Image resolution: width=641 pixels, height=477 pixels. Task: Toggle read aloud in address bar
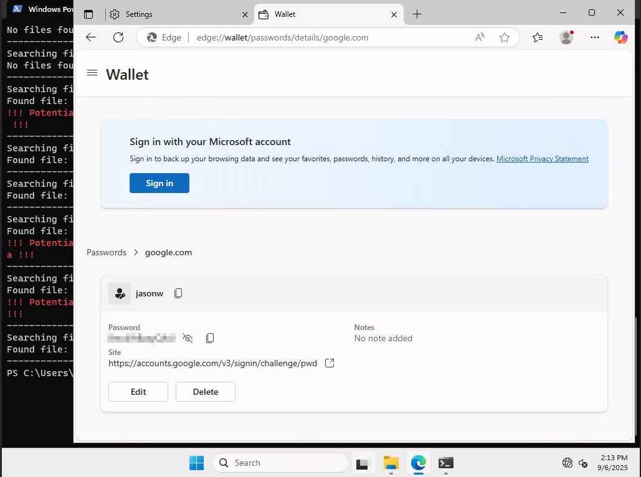click(480, 37)
